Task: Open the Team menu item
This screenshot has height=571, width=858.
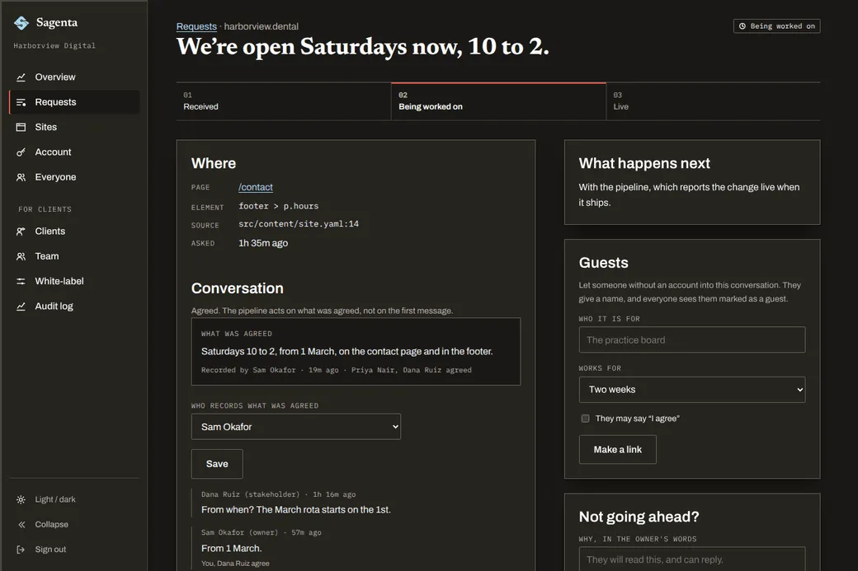Action: 74,256
